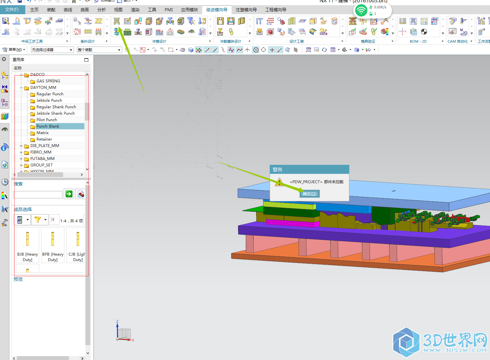Click the reuse library vertical scrollbar thumb

[87, 111]
